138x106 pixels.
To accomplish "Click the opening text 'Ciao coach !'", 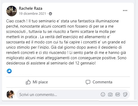I will point(17,21).
